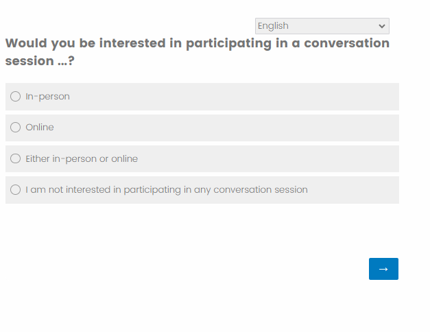The width and height of the screenshot is (430, 332).
Task: Click the "session …?" heading line
Action: [40, 61]
